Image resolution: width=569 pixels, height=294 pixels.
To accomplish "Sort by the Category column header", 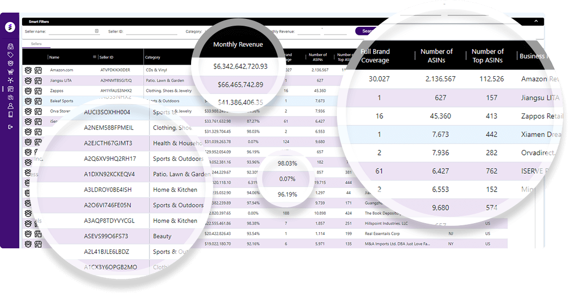I will click(x=153, y=57).
